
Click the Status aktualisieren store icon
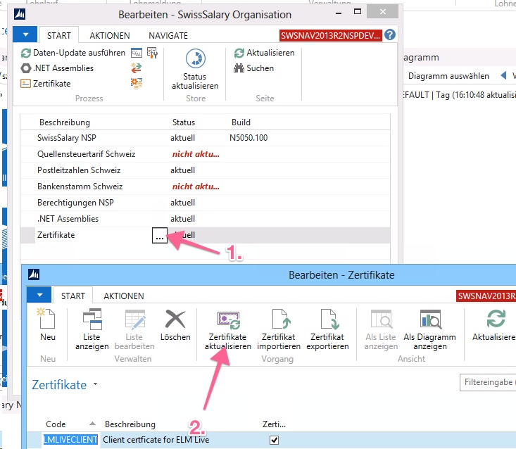pyautogui.click(x=195, y=61)
